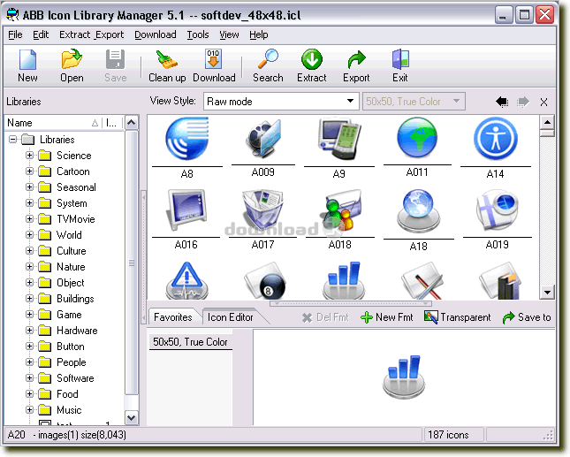The height and width of the screenshot is (457, 570).
Task: Open the View Style dropdown
Action: coord(351,102)
